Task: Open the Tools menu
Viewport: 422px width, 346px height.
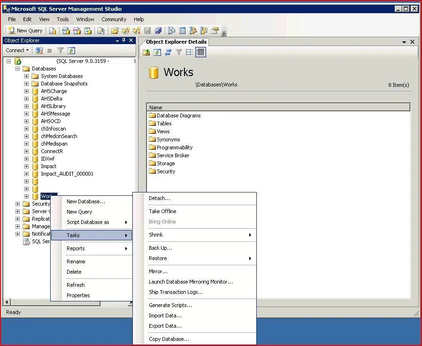Action: tap(63, 19)
